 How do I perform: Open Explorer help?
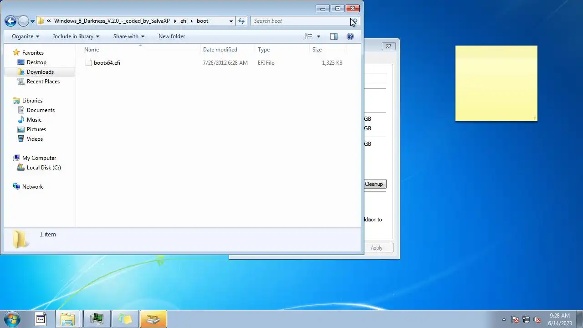350,36
